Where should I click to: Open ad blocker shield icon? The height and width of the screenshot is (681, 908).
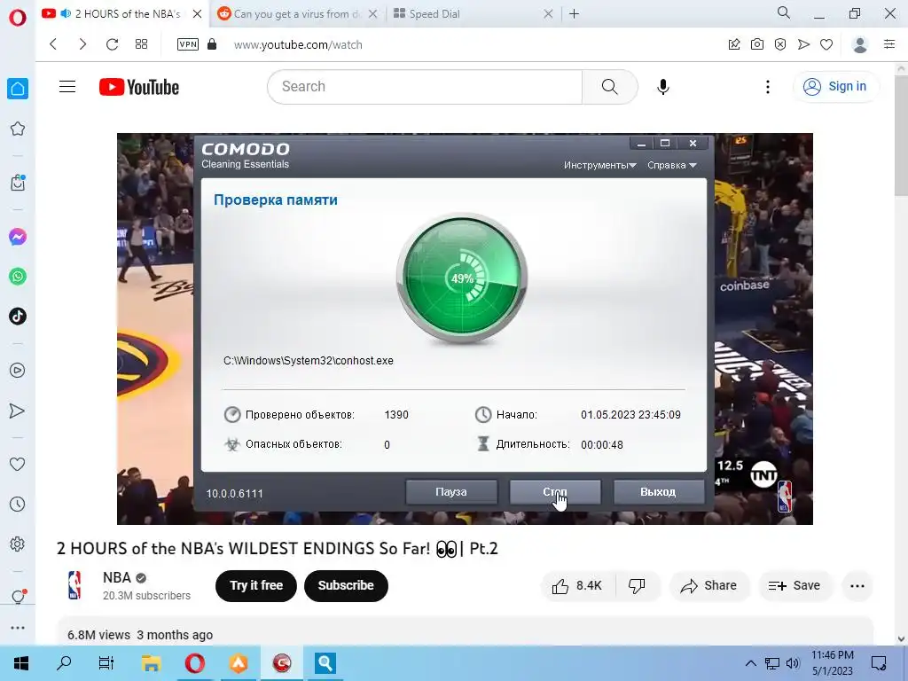click(x=780, y=44)
